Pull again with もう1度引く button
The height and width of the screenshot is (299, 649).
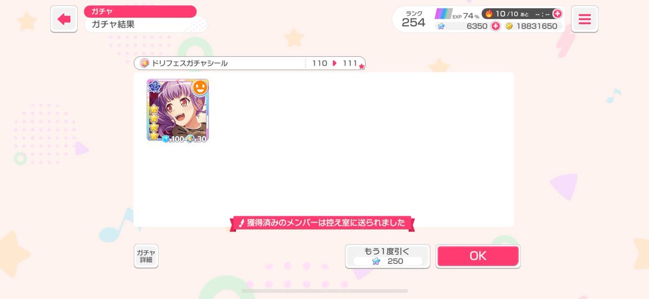pos(388,256)
